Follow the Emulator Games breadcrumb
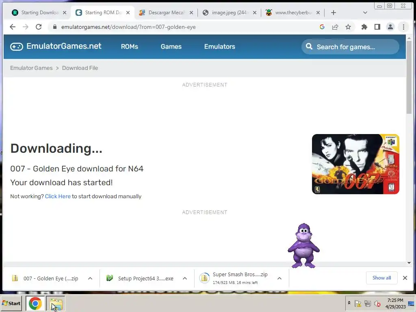416x312 pixels. point(31,68)
